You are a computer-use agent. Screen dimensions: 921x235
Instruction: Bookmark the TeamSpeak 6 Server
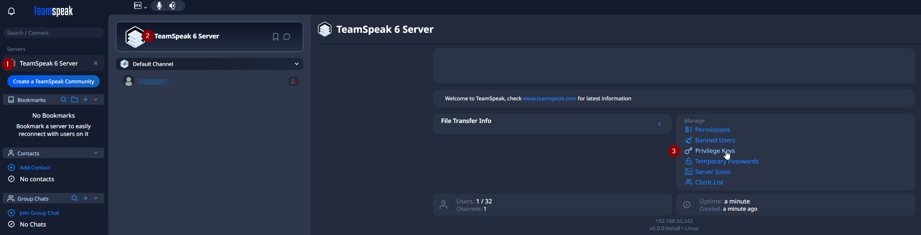coord(275,37)
